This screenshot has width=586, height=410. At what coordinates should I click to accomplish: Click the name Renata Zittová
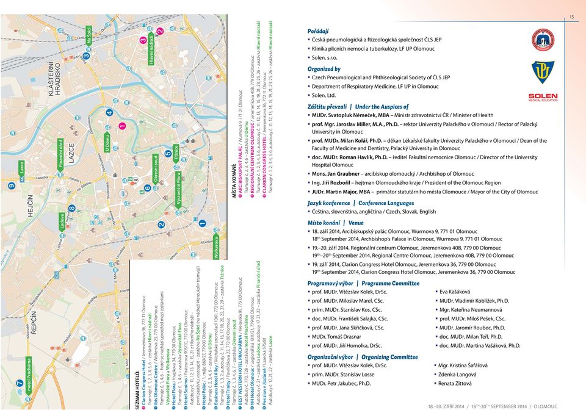coord(455,383)
